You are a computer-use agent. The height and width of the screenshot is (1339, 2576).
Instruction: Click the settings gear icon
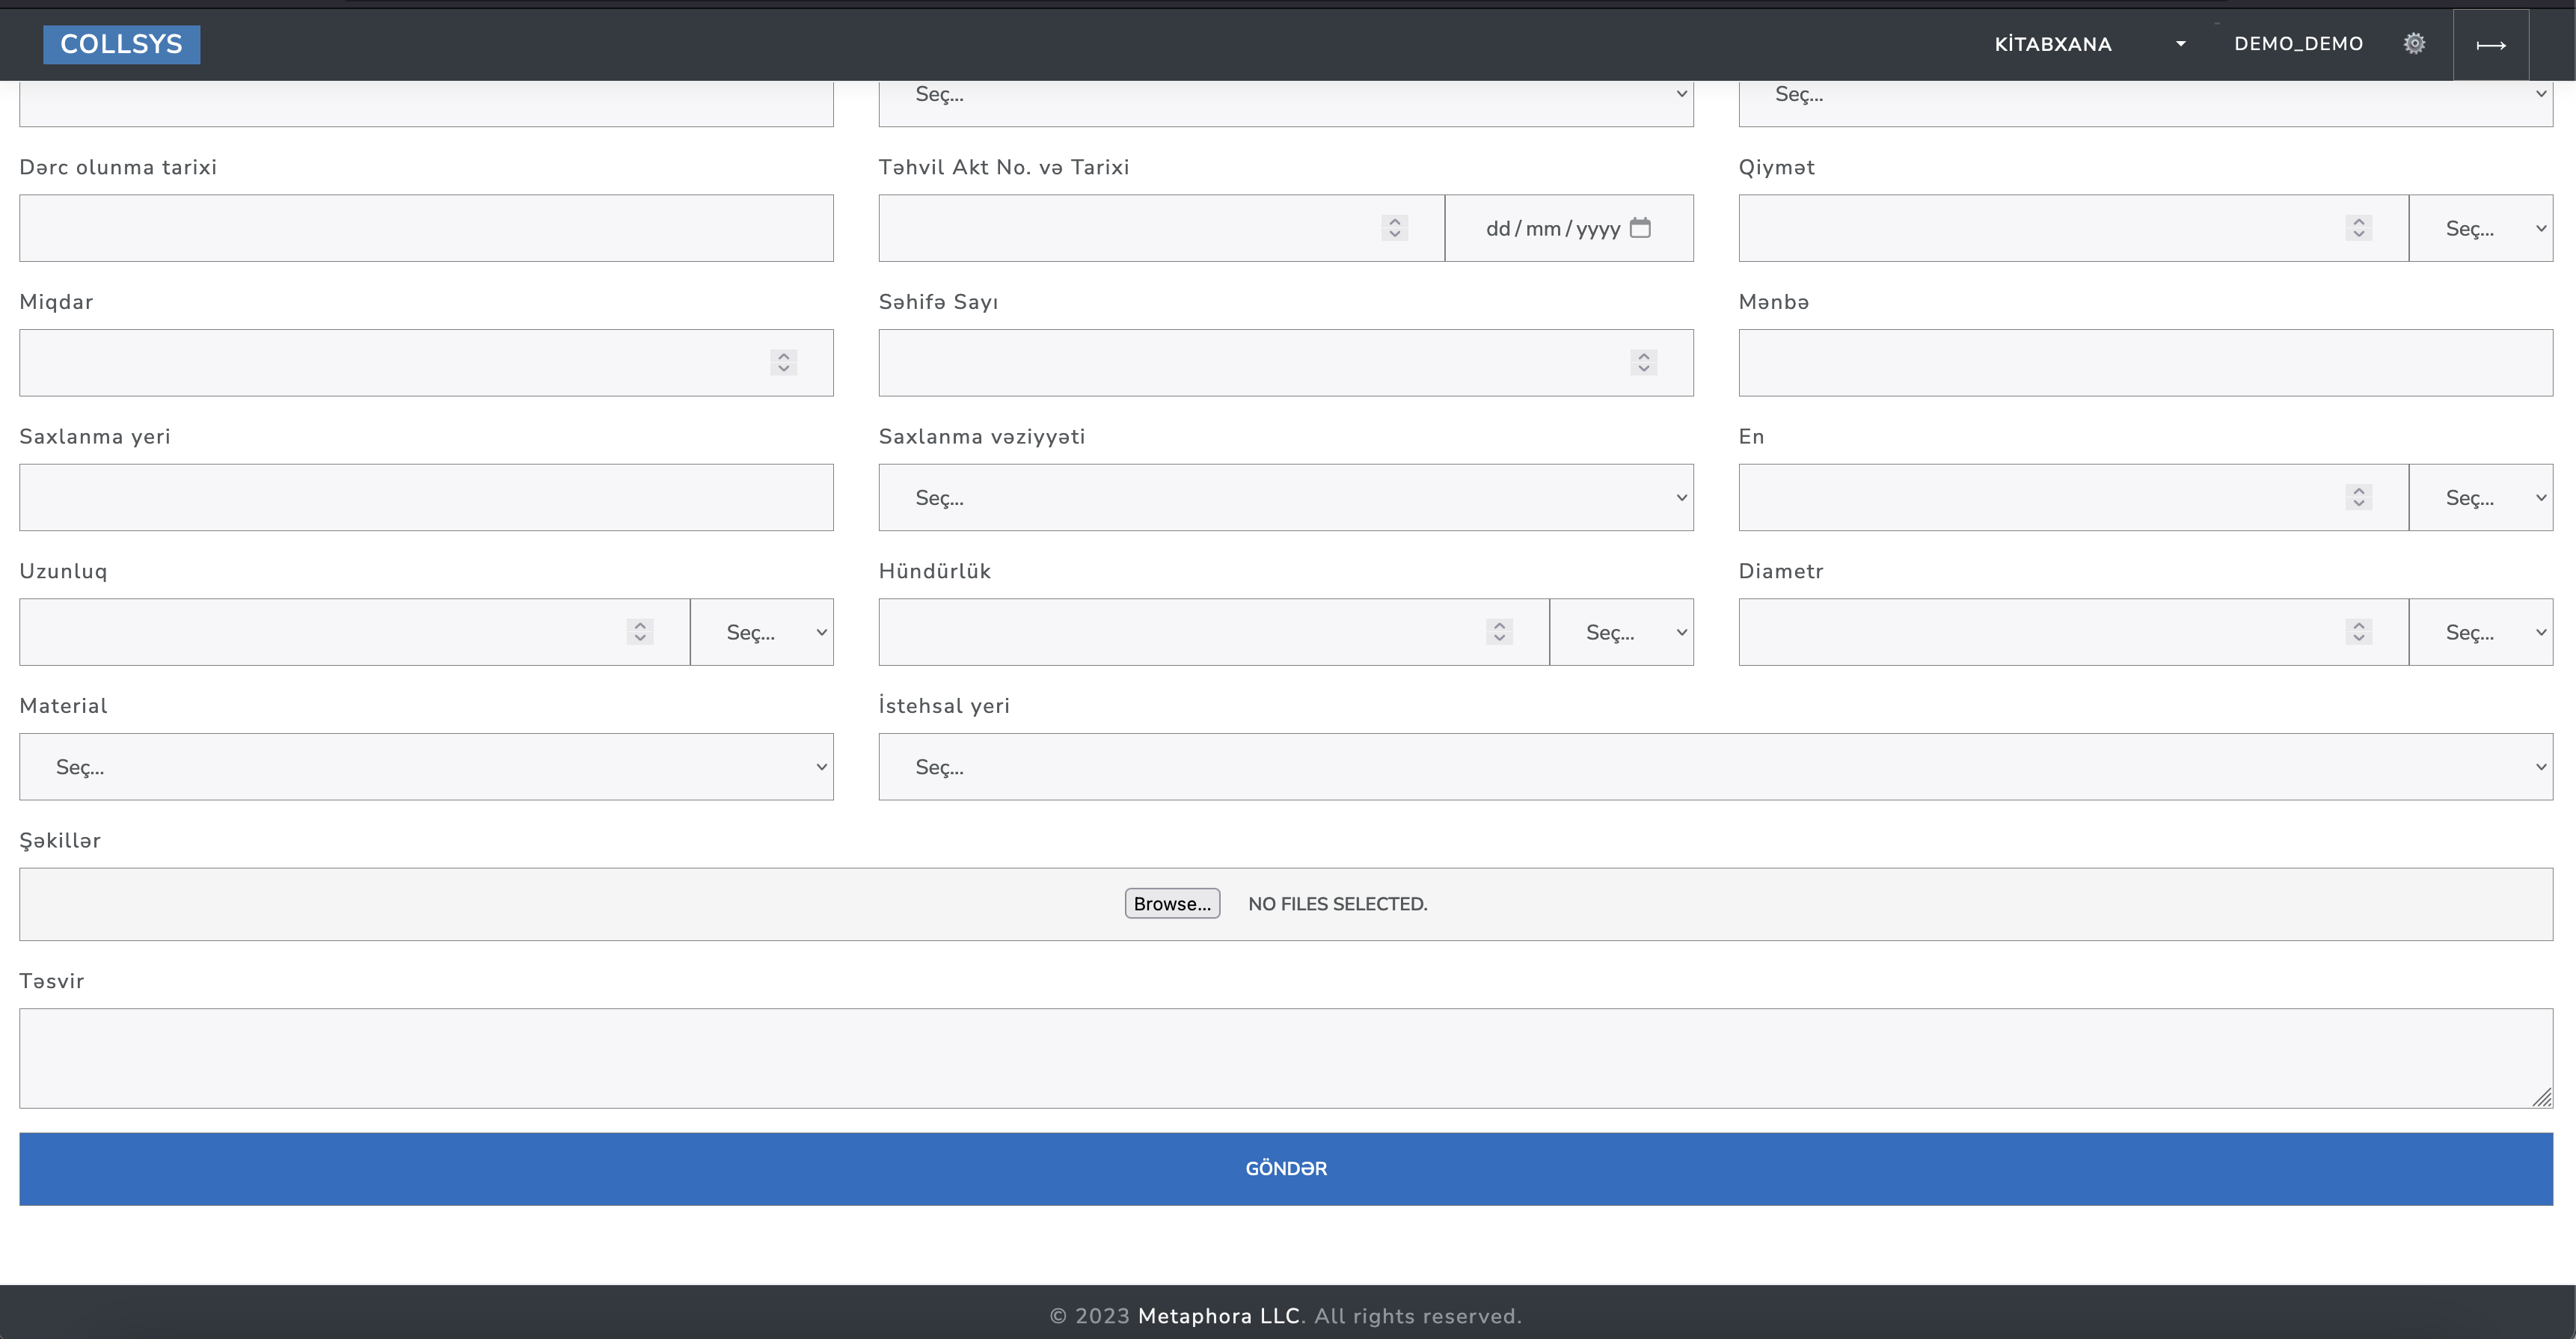(2414, 43)
